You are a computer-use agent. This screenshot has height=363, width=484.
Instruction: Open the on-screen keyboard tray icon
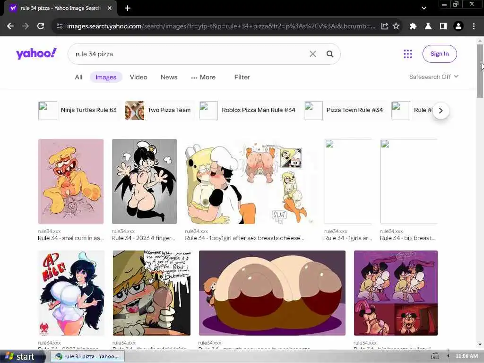[435, 356]
